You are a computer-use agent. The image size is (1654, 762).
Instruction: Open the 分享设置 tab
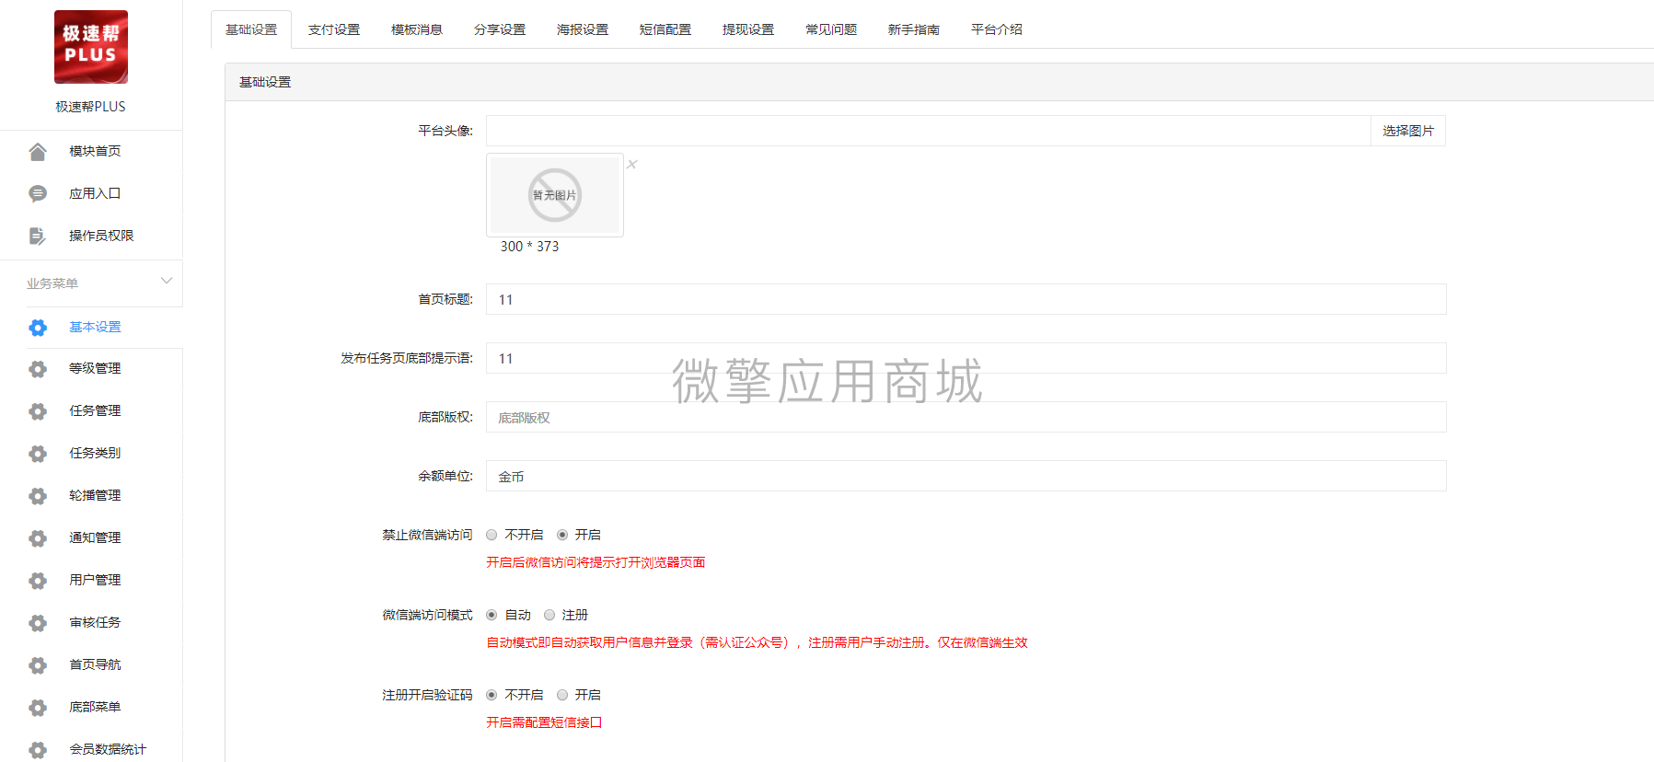[x=500, y=29]
